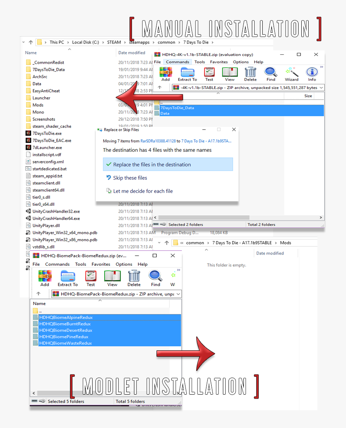346x428 pixels.
Task: Choose Skip these files
Action: point(130,178)
